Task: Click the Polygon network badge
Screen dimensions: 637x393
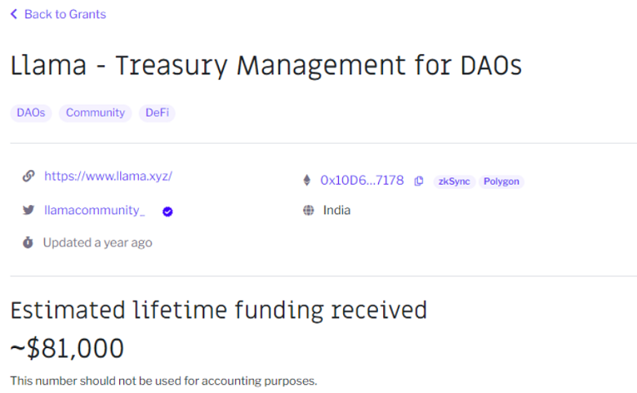Action: tap(501, 181)
